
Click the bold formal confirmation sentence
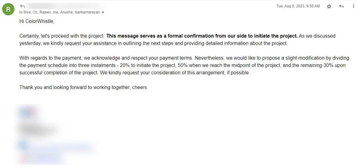point(202,36)
